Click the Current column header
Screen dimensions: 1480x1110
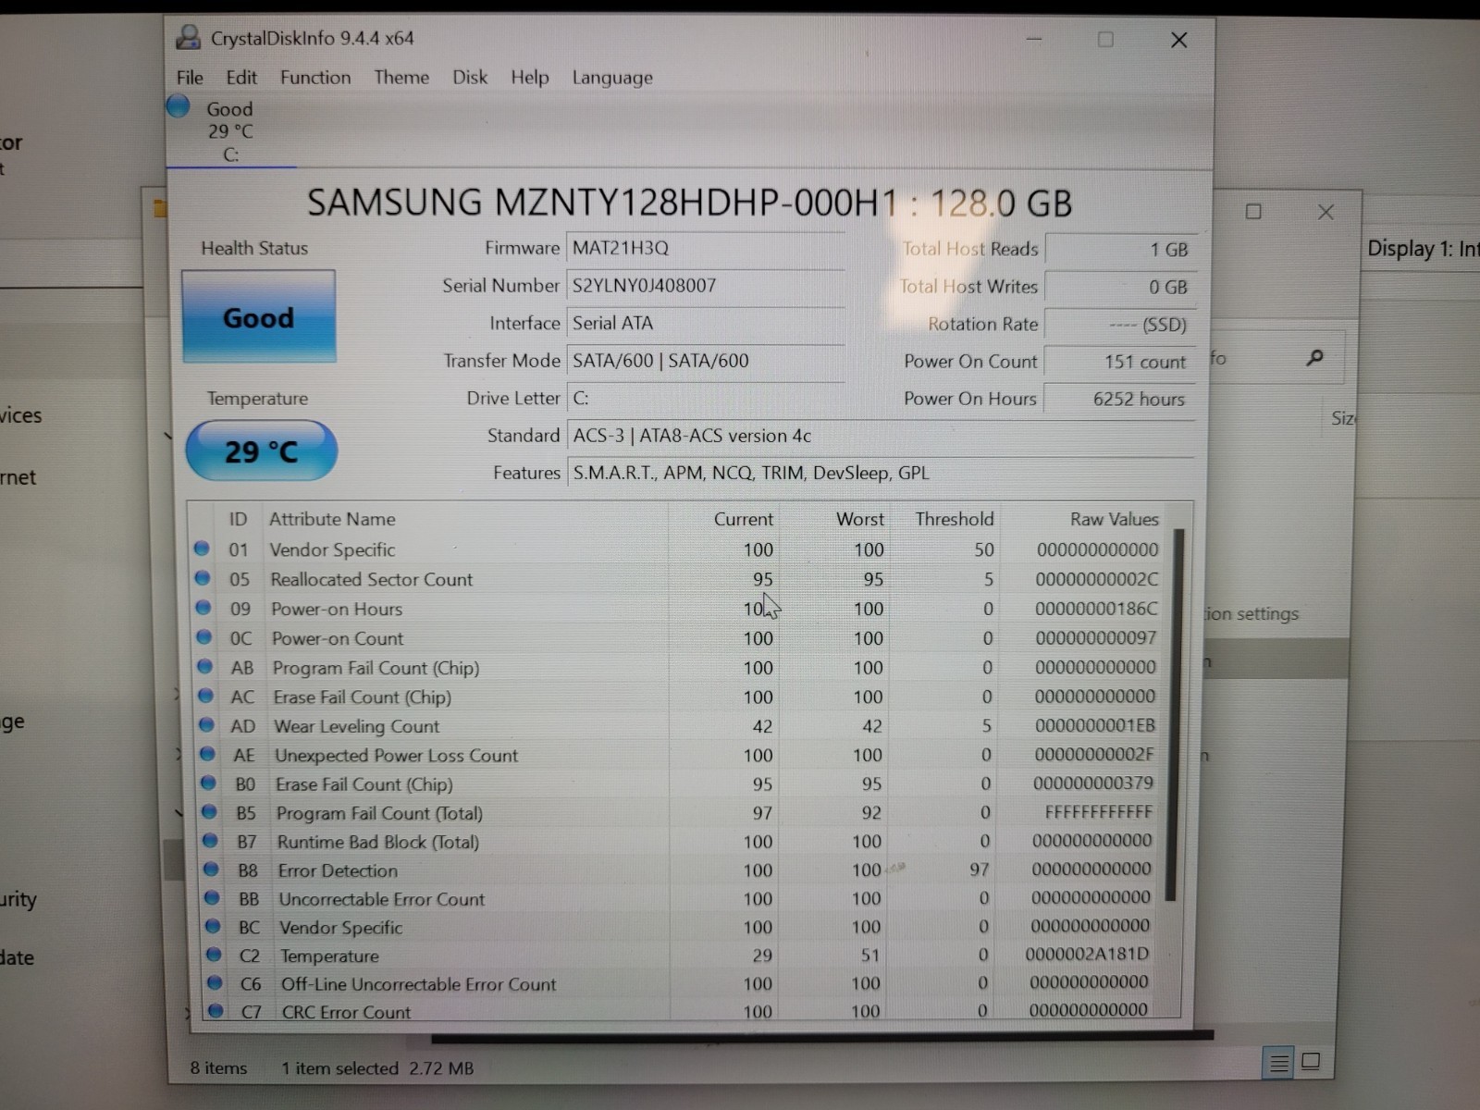pyautogui.click(x=743, y=519)
